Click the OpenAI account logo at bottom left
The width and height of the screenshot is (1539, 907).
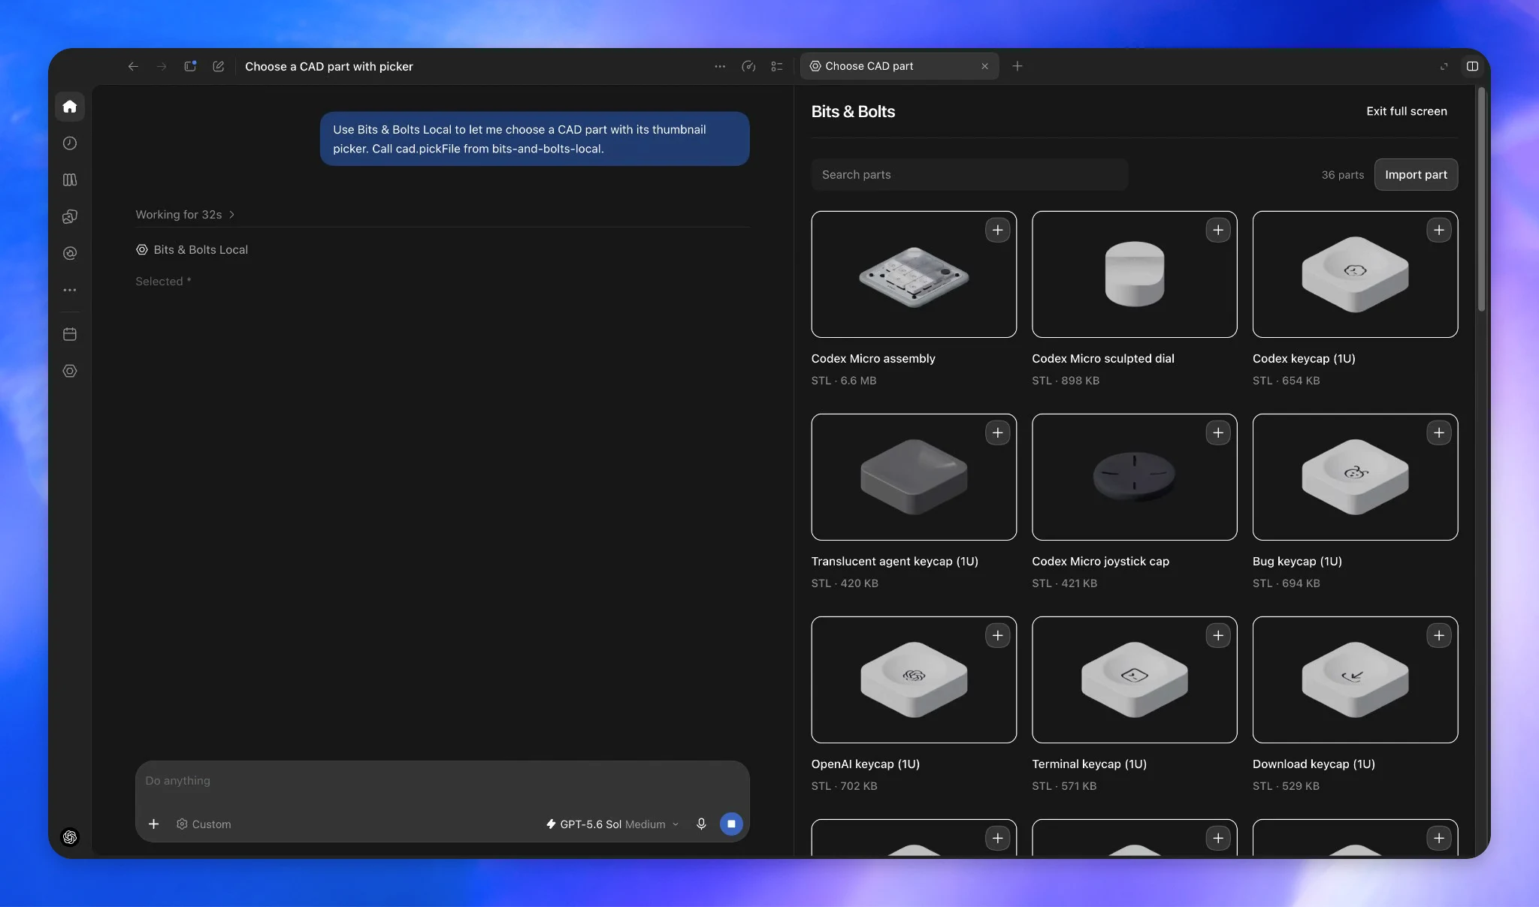(x=70, y=837)
